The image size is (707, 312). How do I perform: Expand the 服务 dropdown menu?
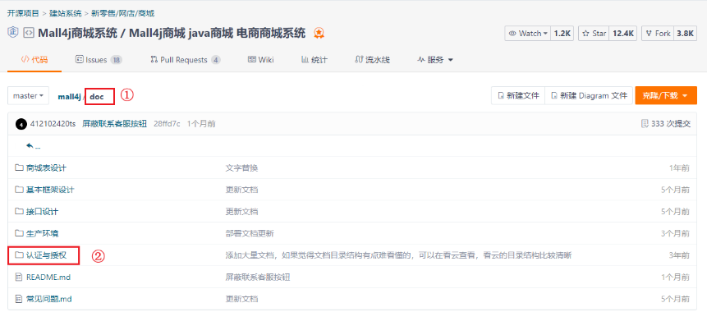point(434,59)
